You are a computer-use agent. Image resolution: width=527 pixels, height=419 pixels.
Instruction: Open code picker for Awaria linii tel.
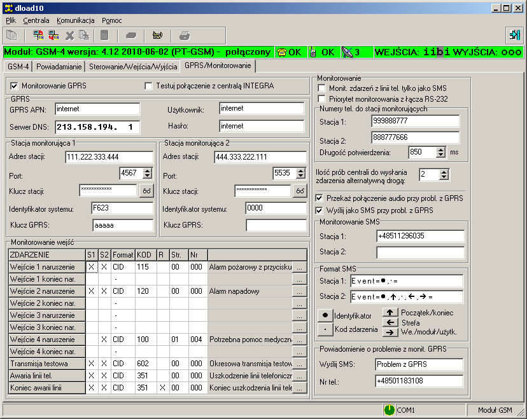point(300,376)
